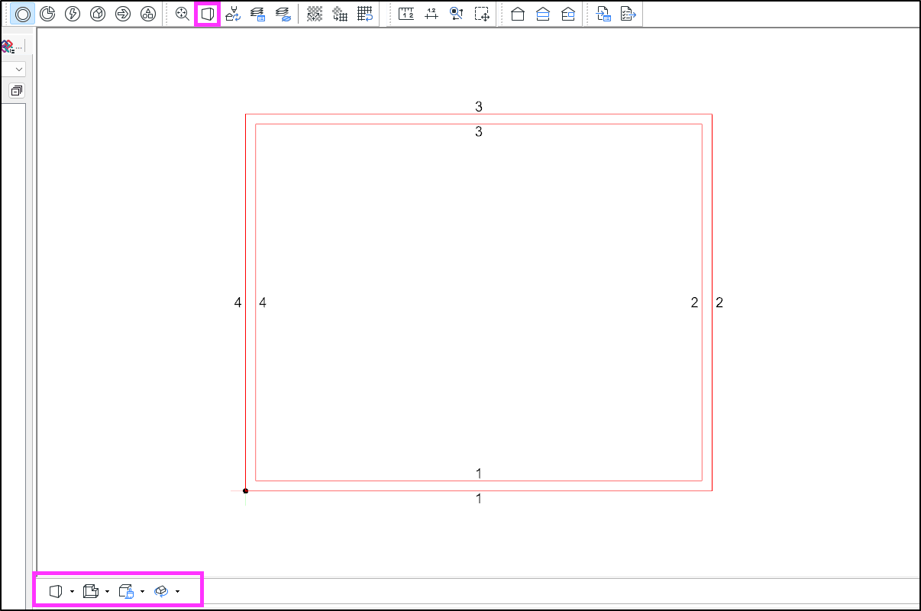The image size is (921, 611).
Task: Click the house with blue floor line icon
Action: (x=543, y=14)
